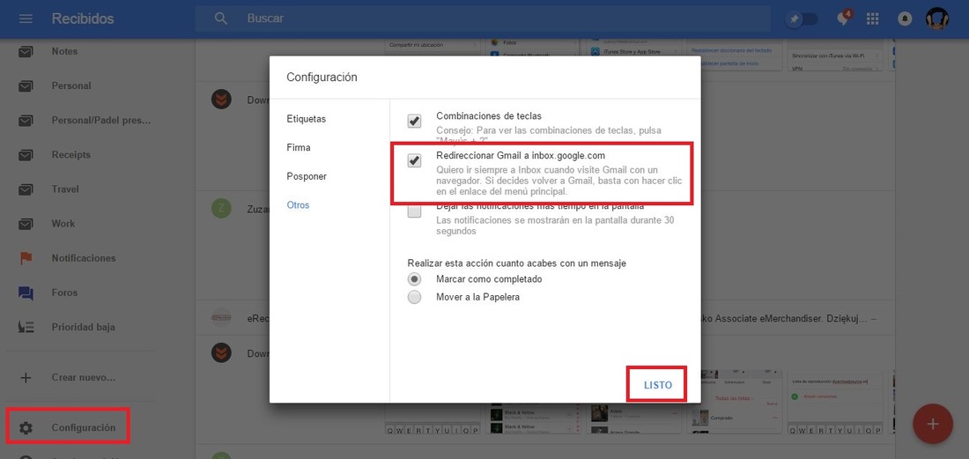Click the Travel label envelope icon

coord(26,189)
